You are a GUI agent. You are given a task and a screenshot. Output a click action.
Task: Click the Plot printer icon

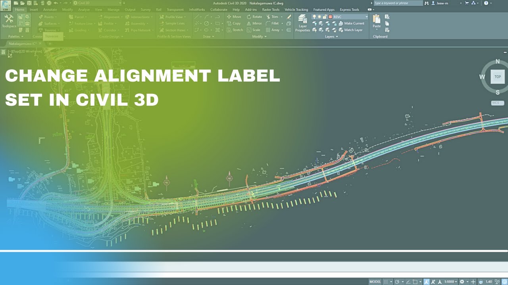(x=49, y=3)
